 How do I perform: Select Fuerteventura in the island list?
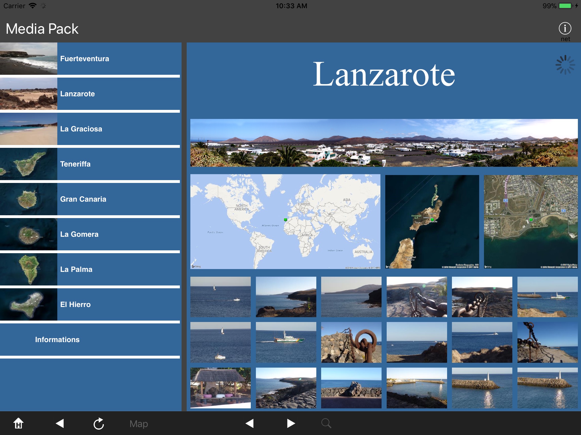pyautogui.click(x=85, y=59)
